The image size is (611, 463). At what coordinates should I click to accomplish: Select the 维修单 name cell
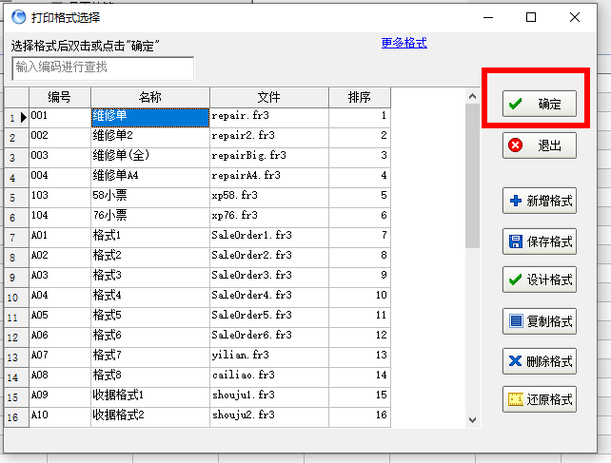[x=150, y=118]
